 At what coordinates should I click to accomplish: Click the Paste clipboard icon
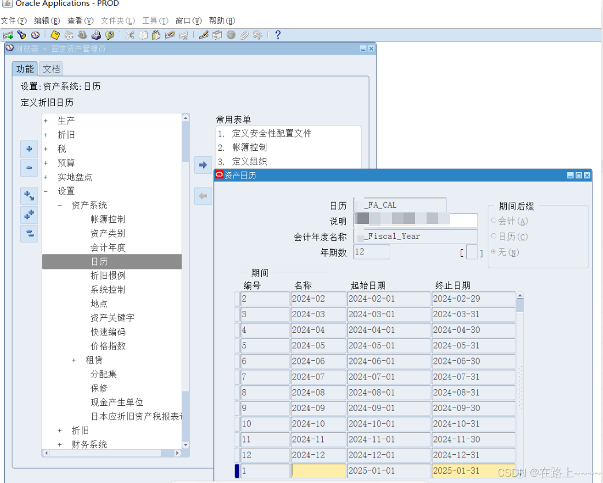[x=156, y=35]
